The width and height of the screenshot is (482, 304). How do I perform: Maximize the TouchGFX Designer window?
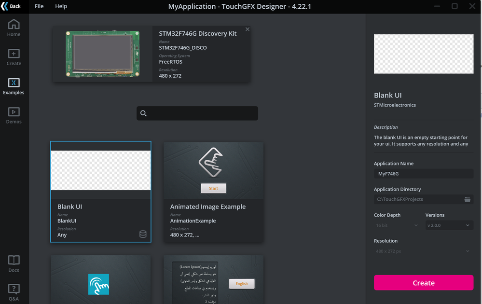tap(454, 6)
